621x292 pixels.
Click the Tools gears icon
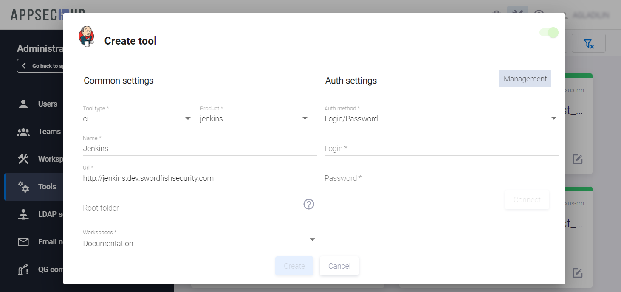[x=23, y=187]
